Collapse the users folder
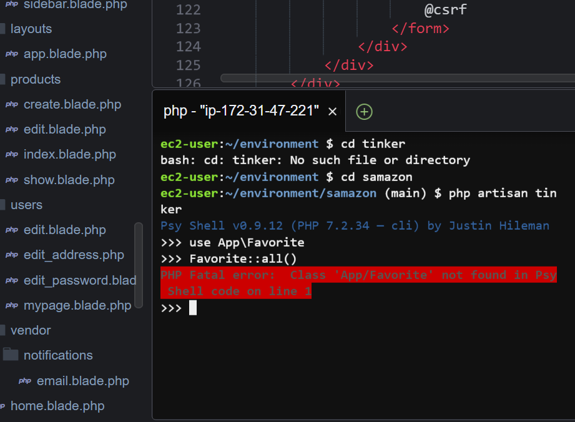This screenshot has height=422, width=575. coord(26,205)
